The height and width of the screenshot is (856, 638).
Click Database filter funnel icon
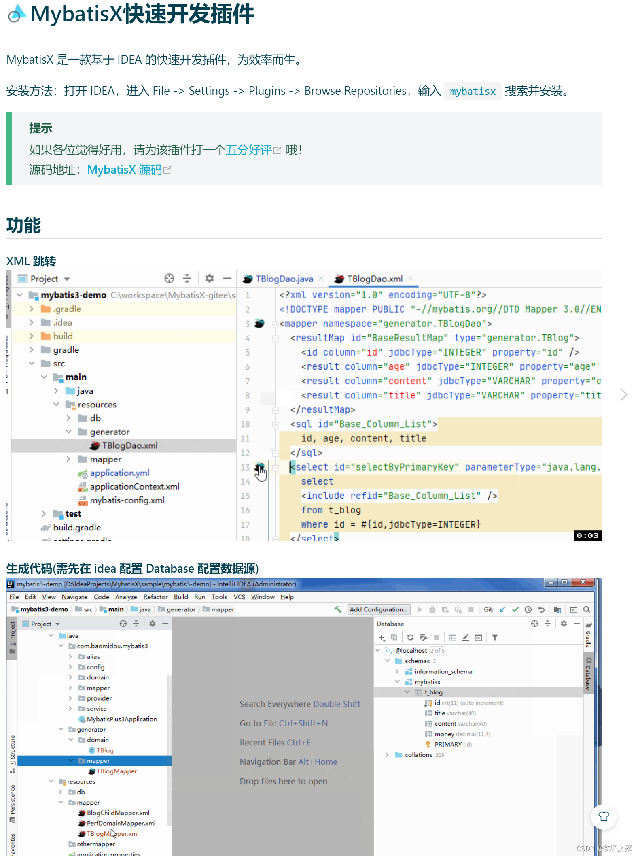tap(495, 638)
